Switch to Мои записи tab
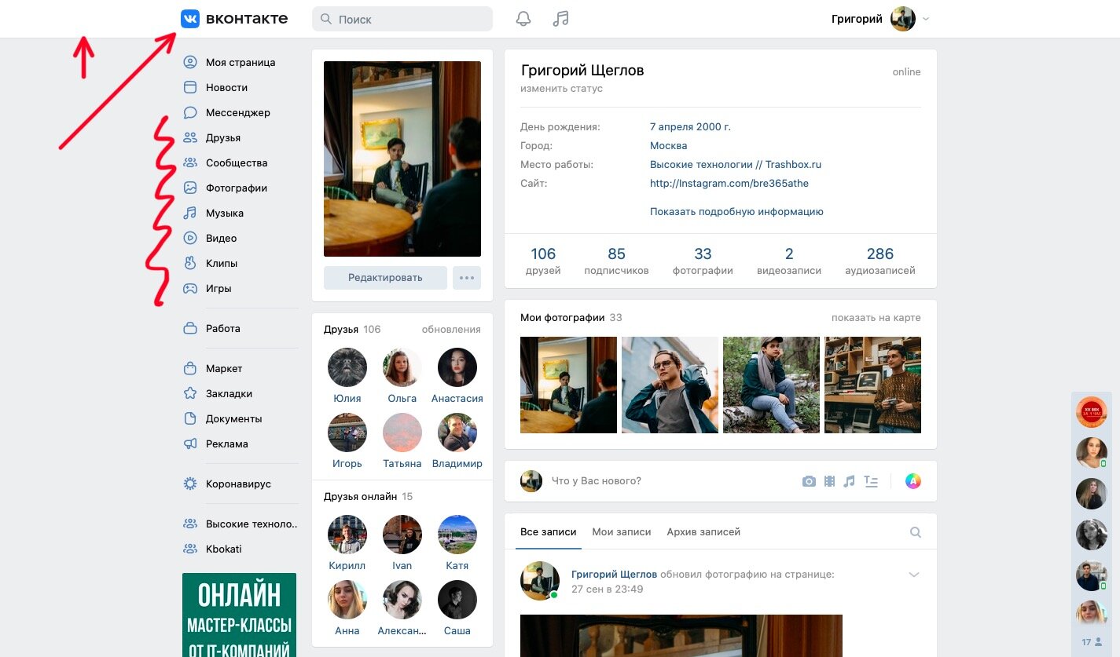Screen dimensions: 1120x657 point(622,532)
